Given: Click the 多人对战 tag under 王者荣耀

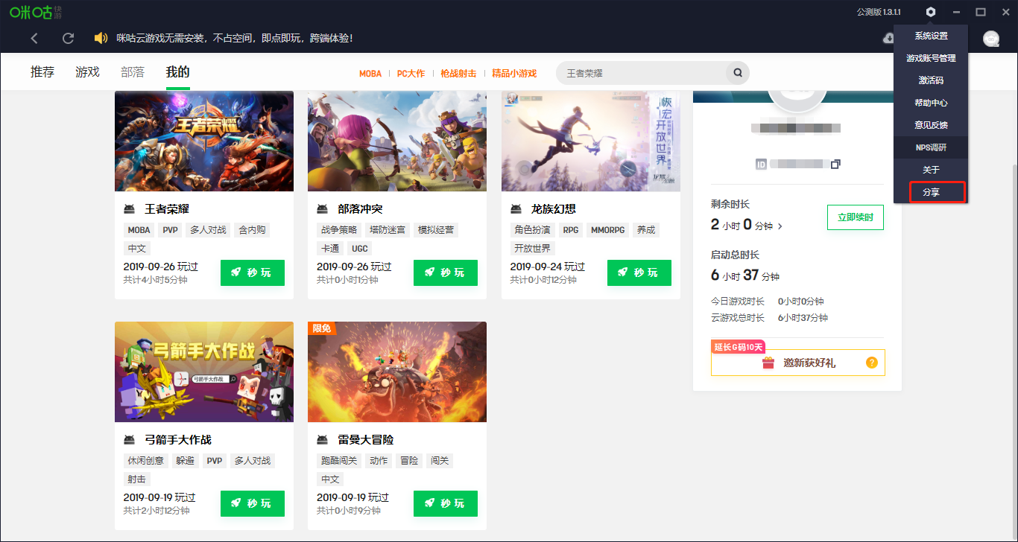Looking at the screenshot, I should [x=208, y=230].
